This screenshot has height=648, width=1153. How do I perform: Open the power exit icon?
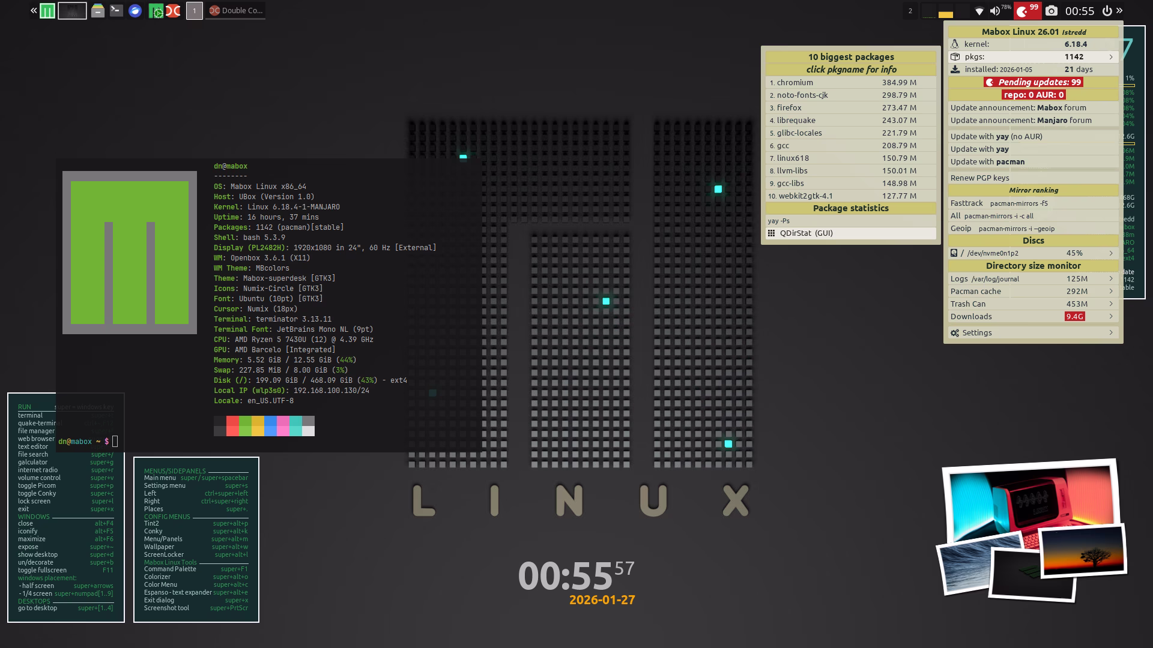tap(1107, 11)
